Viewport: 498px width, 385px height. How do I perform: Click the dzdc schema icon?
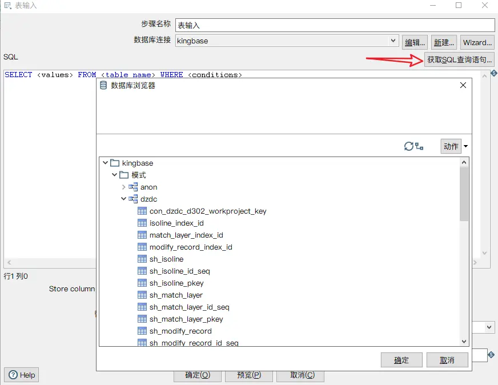pos(133,199)
